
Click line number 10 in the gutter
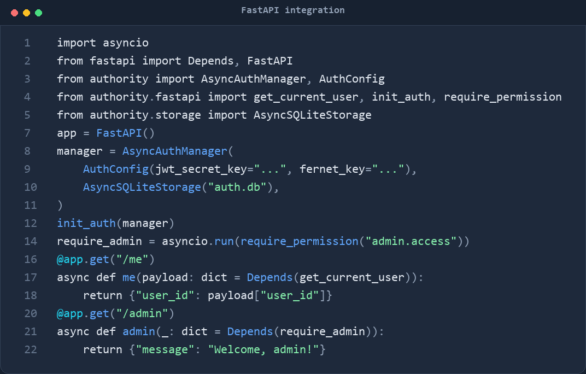(31, 187)
